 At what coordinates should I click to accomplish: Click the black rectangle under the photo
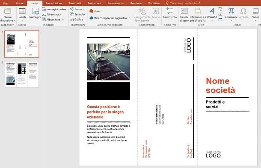tap(109, 91)
